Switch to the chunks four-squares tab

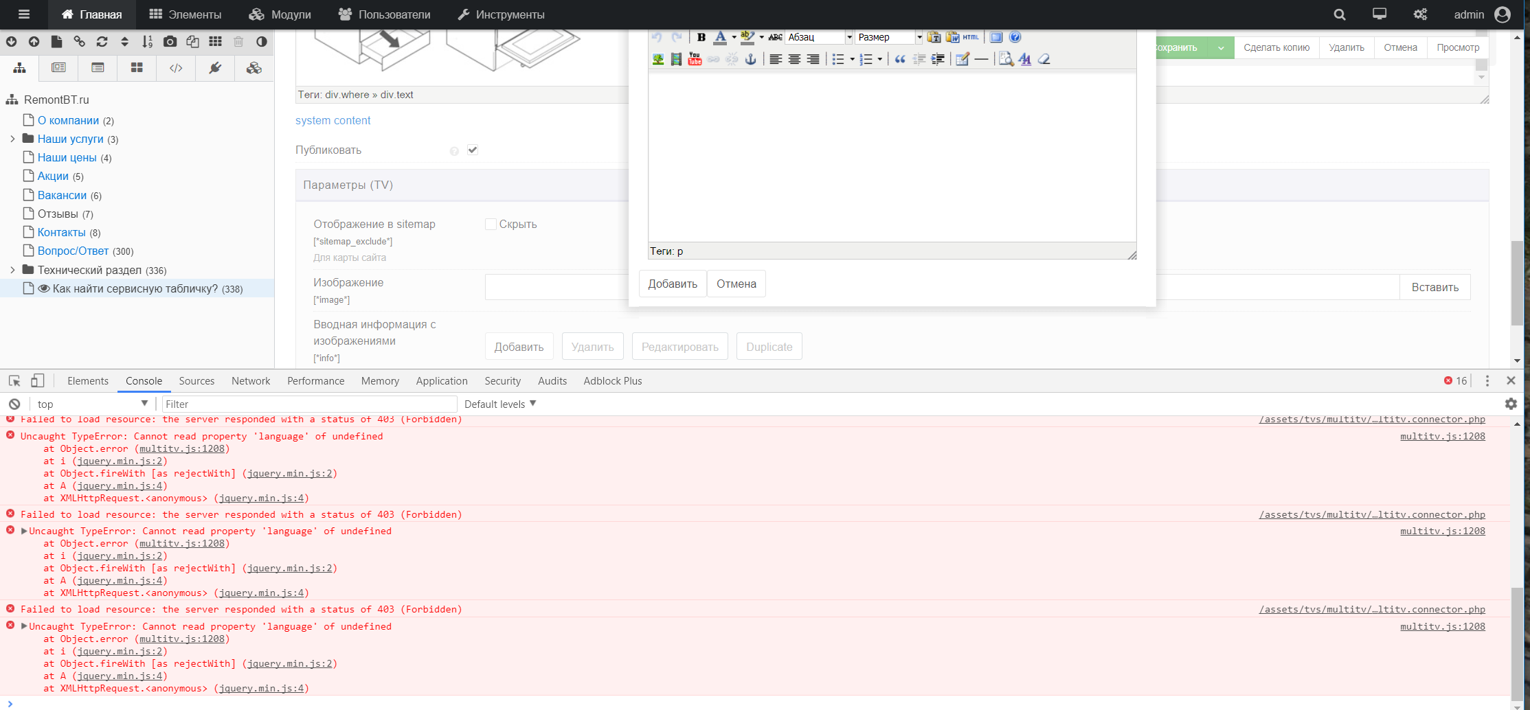click(137, 68)
